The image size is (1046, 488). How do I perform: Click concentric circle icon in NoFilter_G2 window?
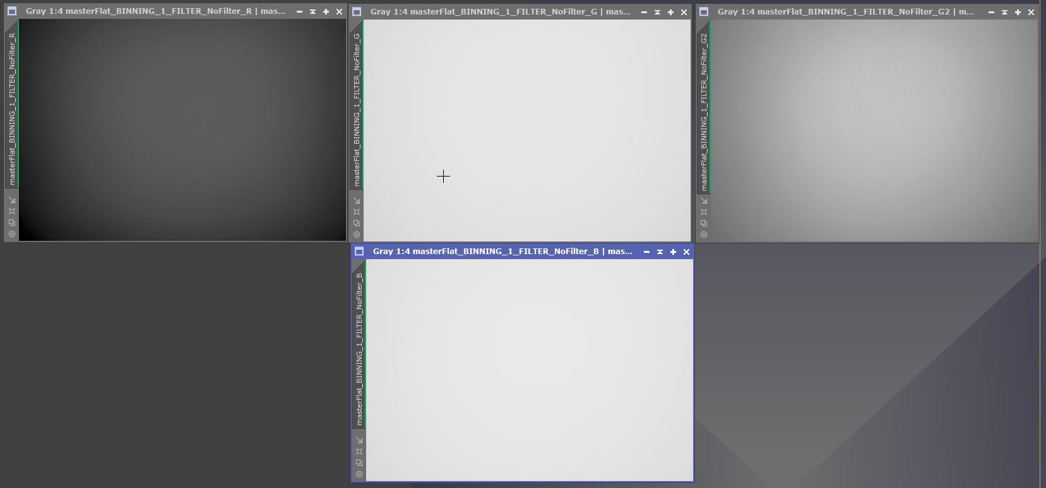coord(704,235)
